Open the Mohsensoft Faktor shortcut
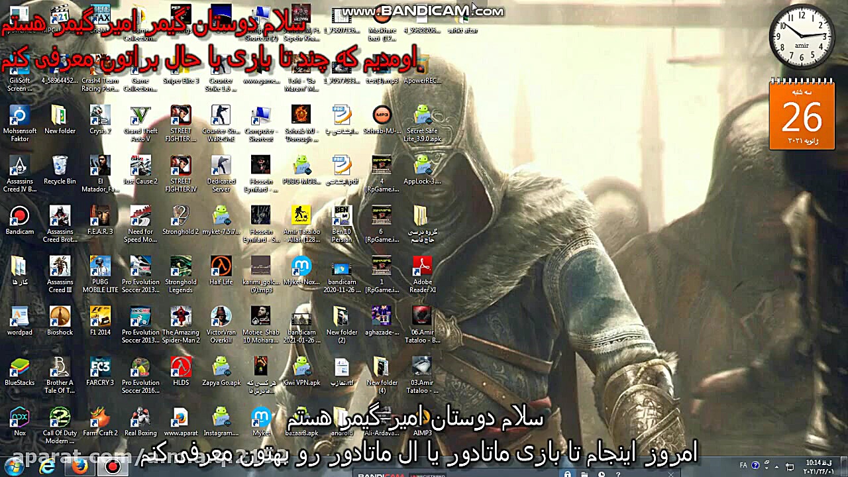Image resolution: width=848 pixels, height=477 pixels. (20, 123)
